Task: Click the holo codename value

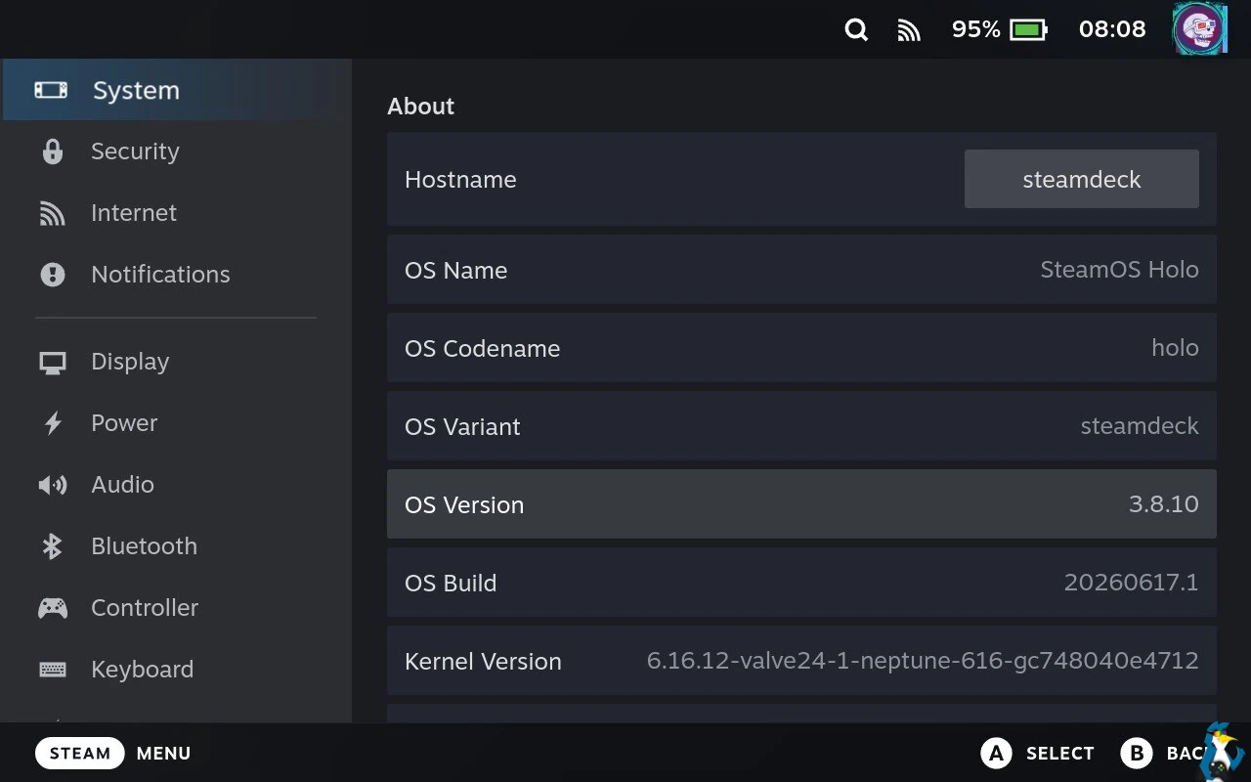Action: pyautogui.click(x=1175, y=348)
